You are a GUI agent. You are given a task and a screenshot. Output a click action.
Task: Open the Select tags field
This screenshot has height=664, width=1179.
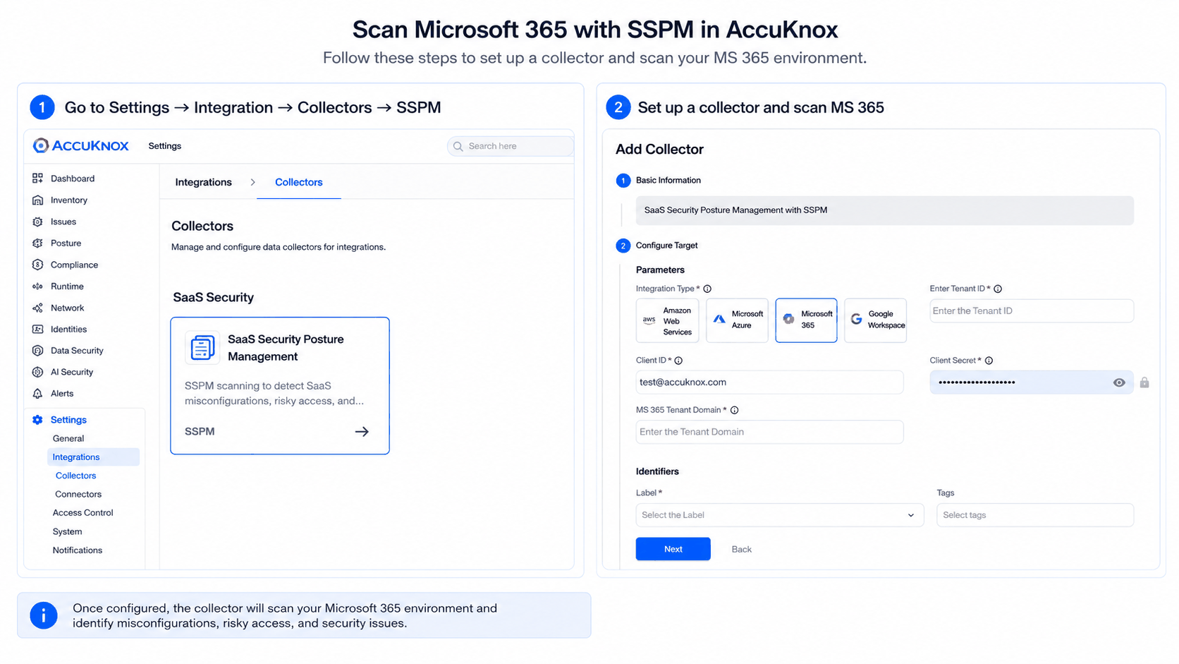coord(1034,515)
